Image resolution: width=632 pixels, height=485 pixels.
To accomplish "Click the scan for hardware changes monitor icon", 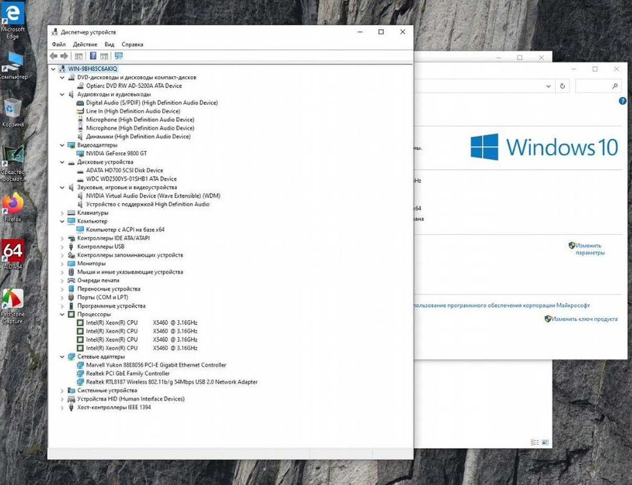I will pyautogui.click(x=119, y=56).
